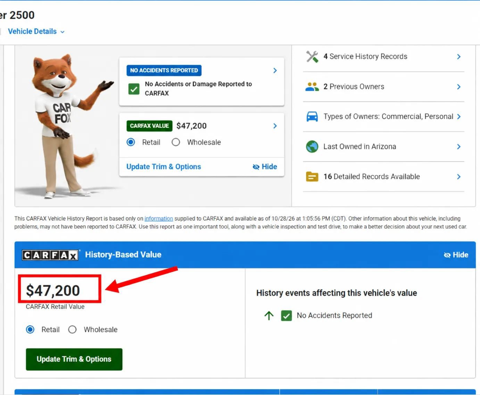Click the two-people Previous Owners icon
The height and width of the screenshot is (395, 480).
(x=312, y=87)
